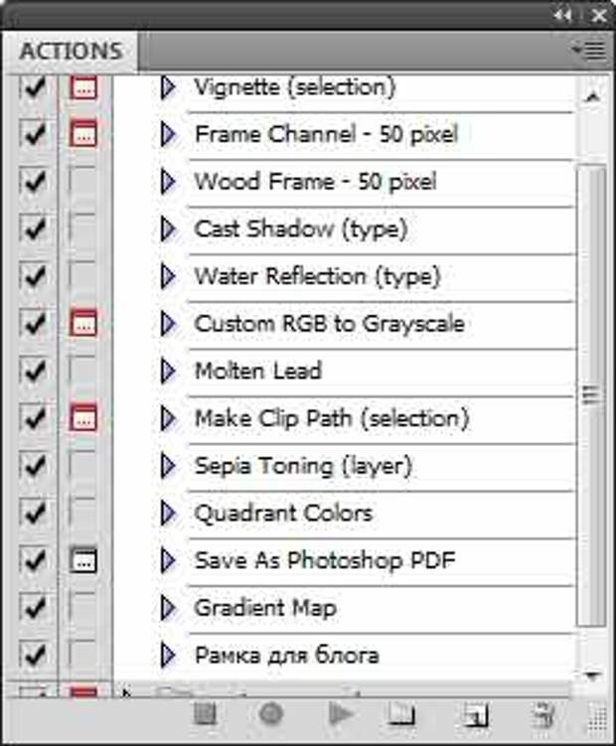616x746 pixels.
Task: Expand the Sepia Toning (layer) action
Action: pyautogui.click(x=168, y=465)
